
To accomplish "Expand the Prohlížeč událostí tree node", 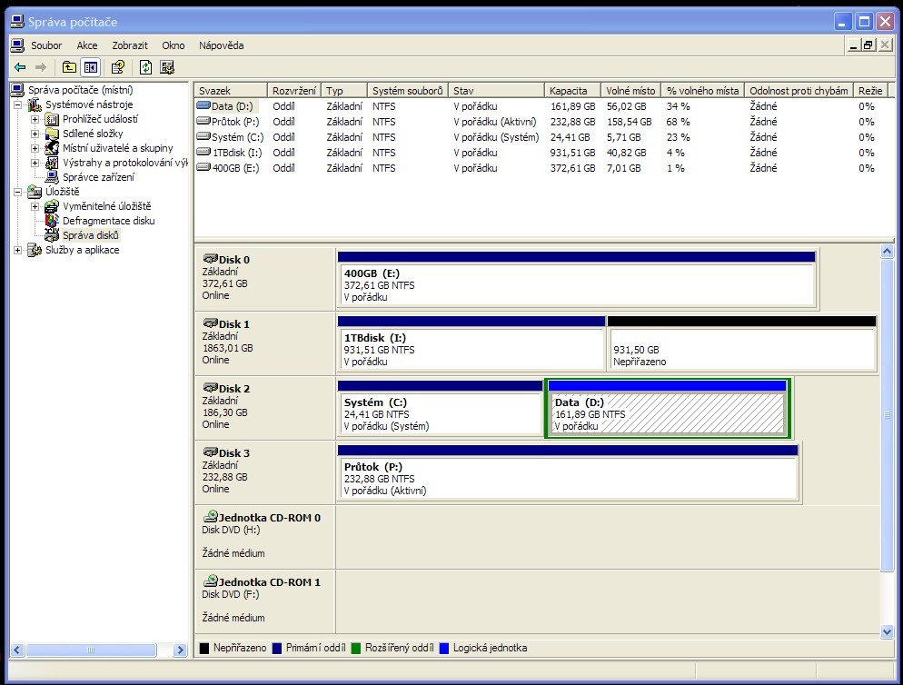I will (35, 119).
